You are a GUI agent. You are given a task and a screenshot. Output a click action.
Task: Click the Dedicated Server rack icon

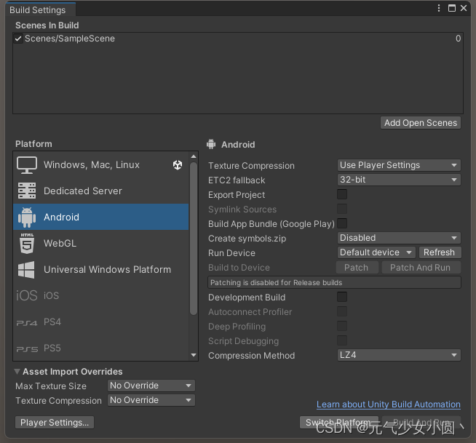tap(27, 191)
